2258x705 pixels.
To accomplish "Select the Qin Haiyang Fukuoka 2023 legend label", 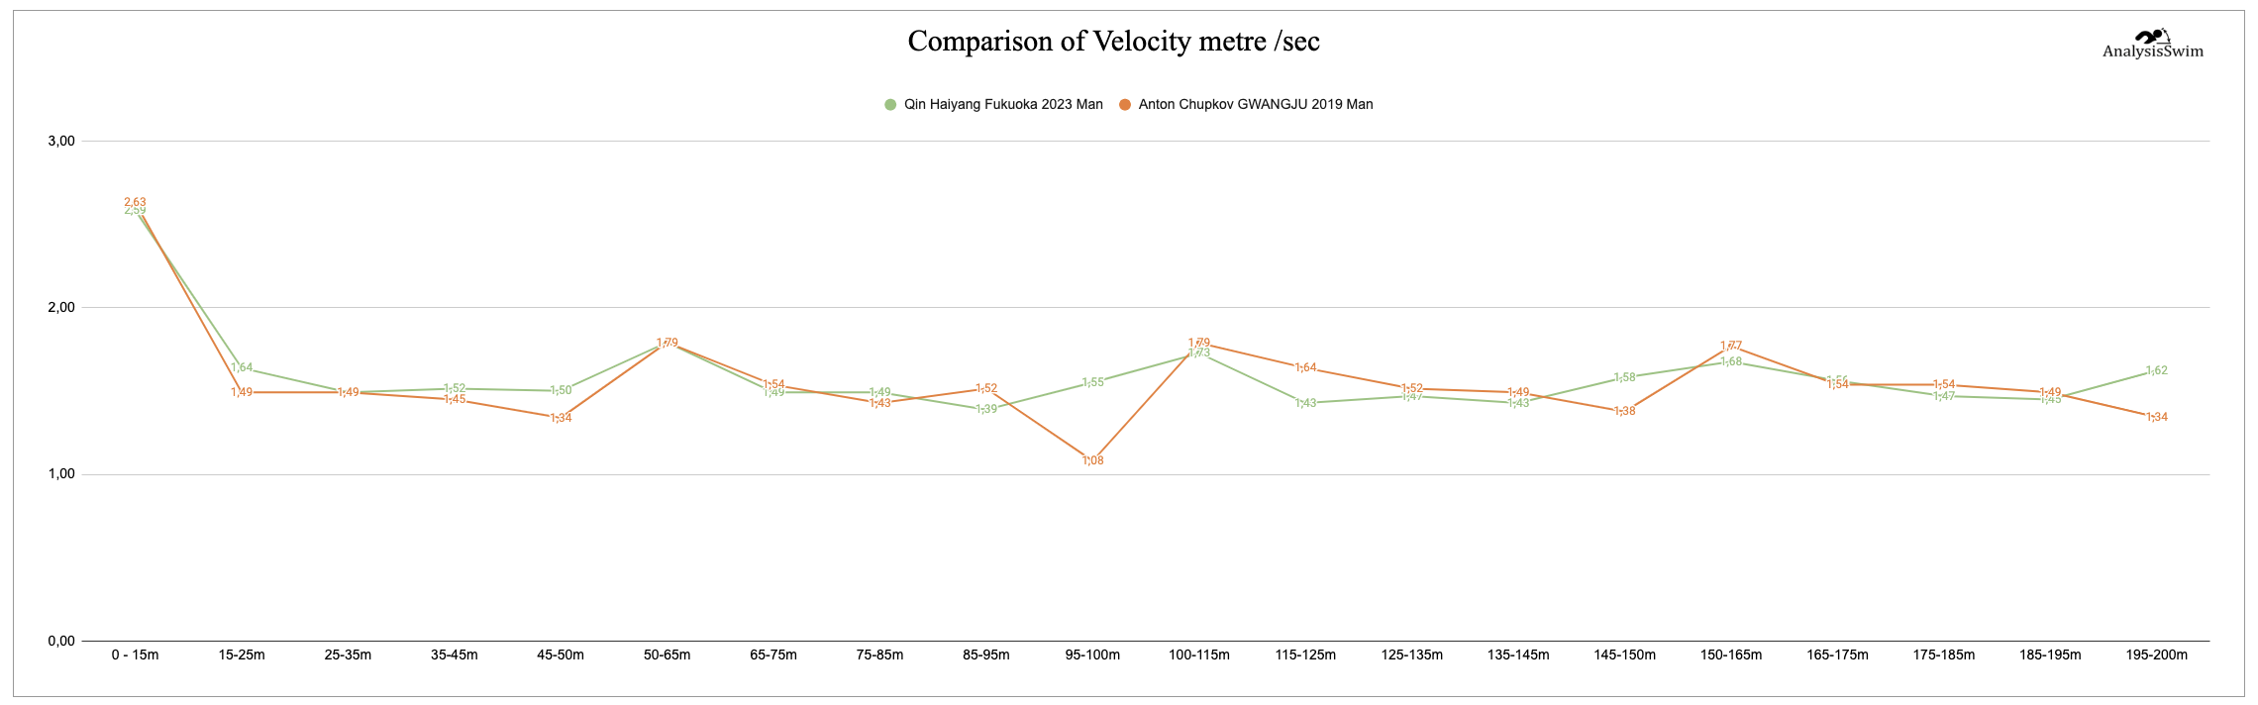I will click(1002, 105).
